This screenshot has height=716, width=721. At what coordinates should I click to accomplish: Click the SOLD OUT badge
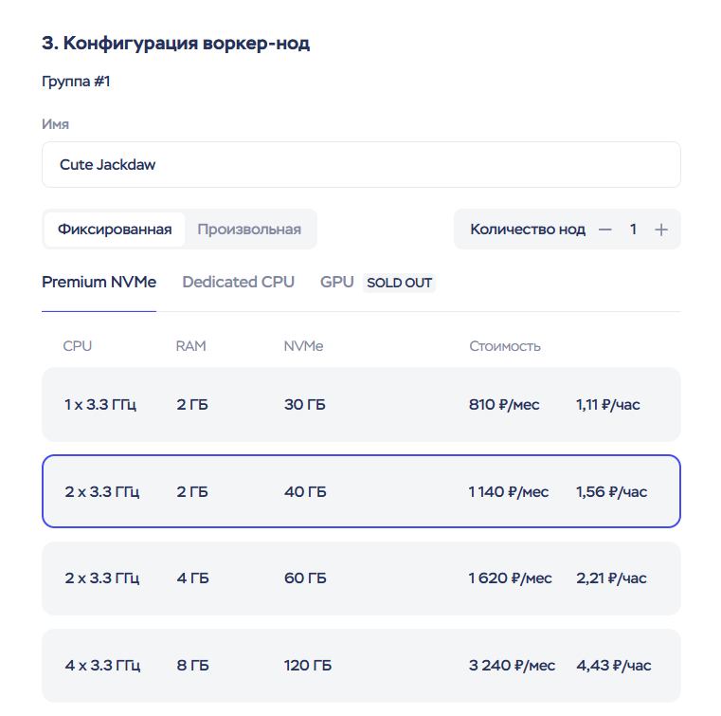click(399, 284)
